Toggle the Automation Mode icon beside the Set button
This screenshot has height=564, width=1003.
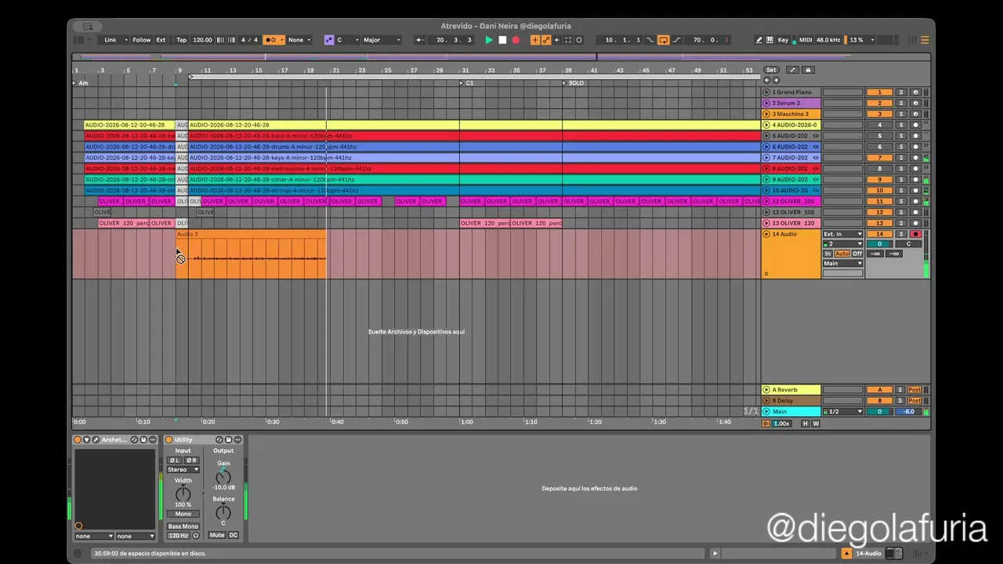792,70
